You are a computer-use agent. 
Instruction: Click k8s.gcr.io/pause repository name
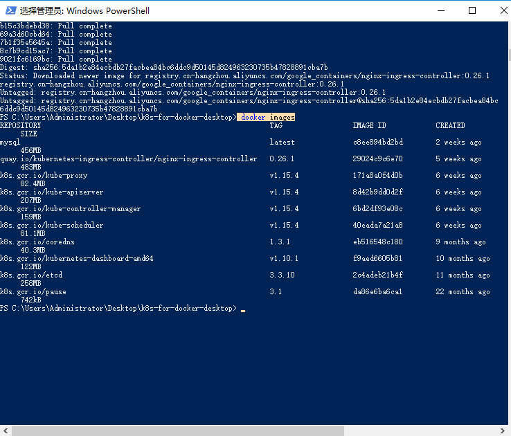33,292
